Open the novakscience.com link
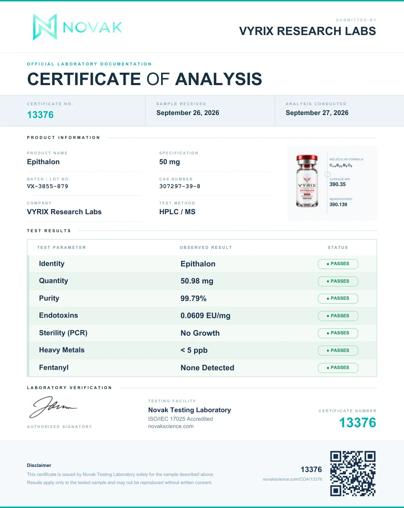 click(171, 426)
